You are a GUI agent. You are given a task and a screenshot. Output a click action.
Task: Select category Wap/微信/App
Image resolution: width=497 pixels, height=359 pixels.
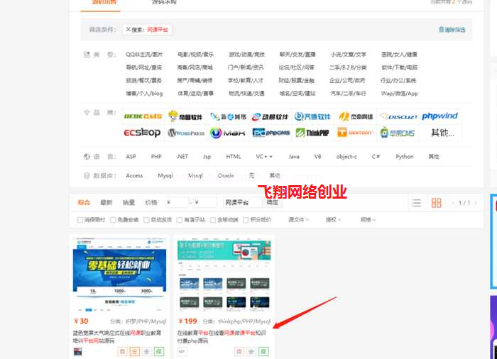[x=399, y=94]
